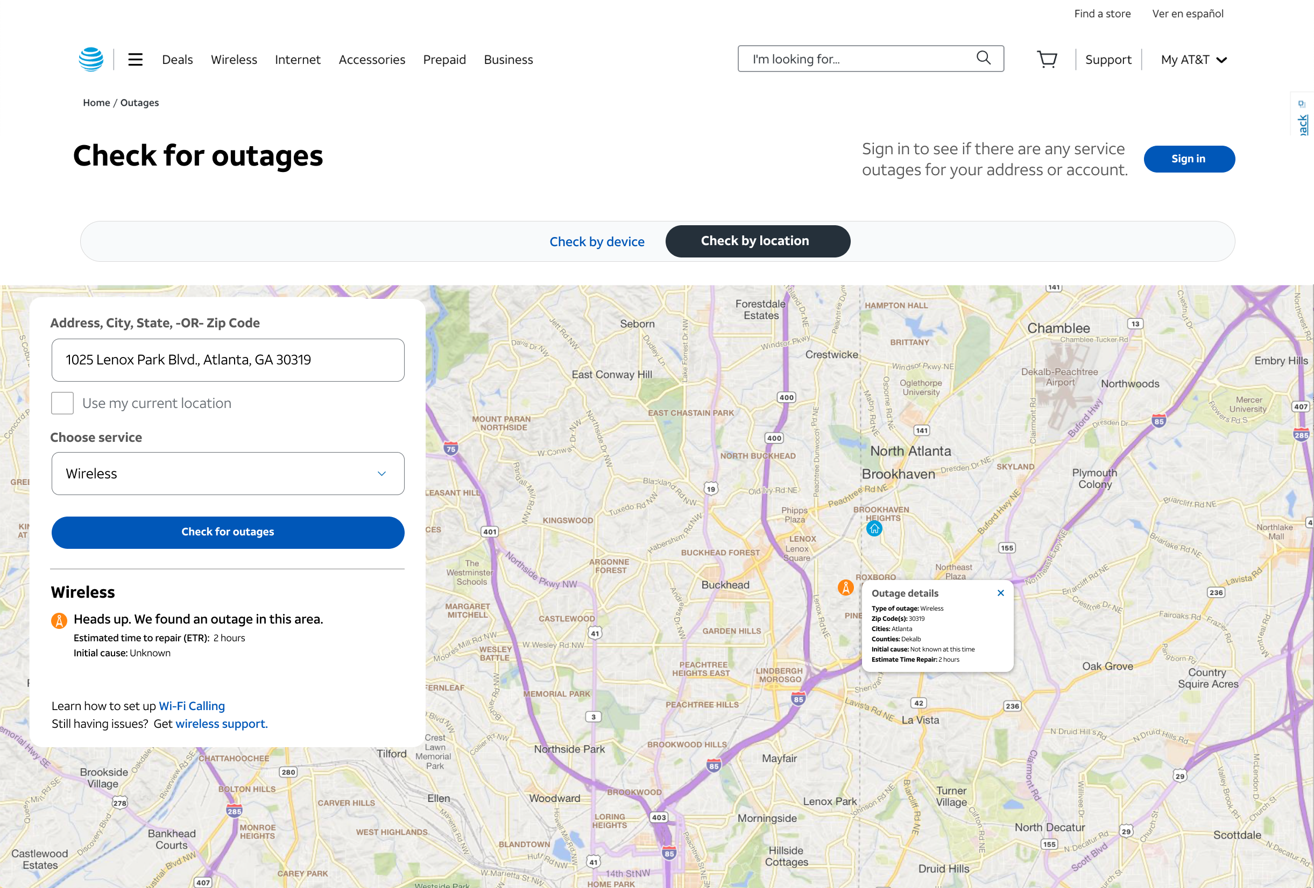Image resolution: width=1314 pixels, height=888 pixels.
Task: Switch site to Ver en español
Action: click(1188, 13)
